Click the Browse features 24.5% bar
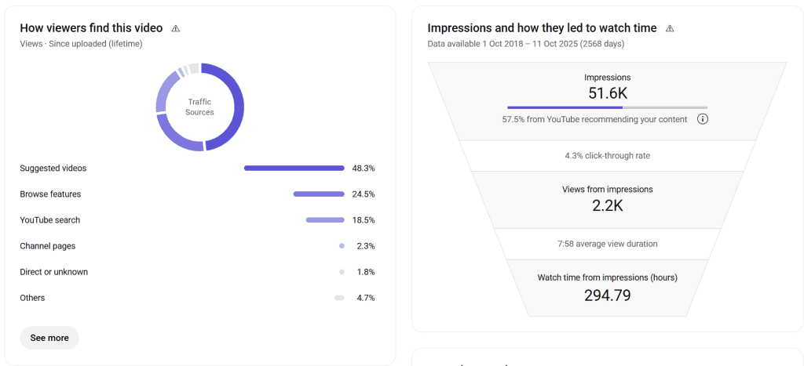 [x=319, y=194]
